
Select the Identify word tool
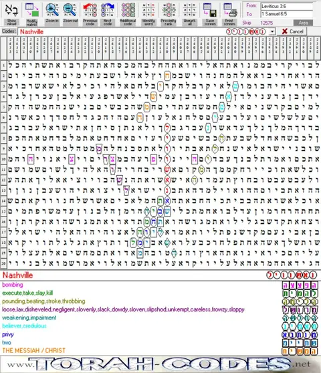point(148,10)
